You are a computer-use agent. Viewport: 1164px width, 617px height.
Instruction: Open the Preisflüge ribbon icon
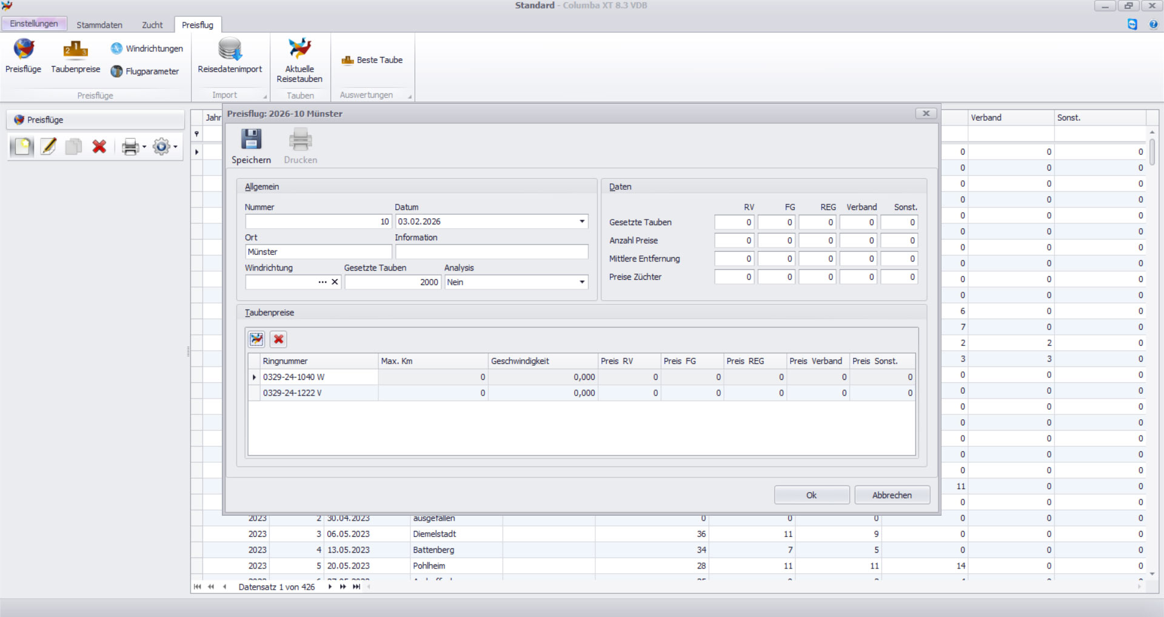24,50
